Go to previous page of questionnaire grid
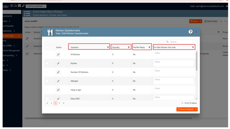This screenshot has height=129, width=230. tap(51, 103)
